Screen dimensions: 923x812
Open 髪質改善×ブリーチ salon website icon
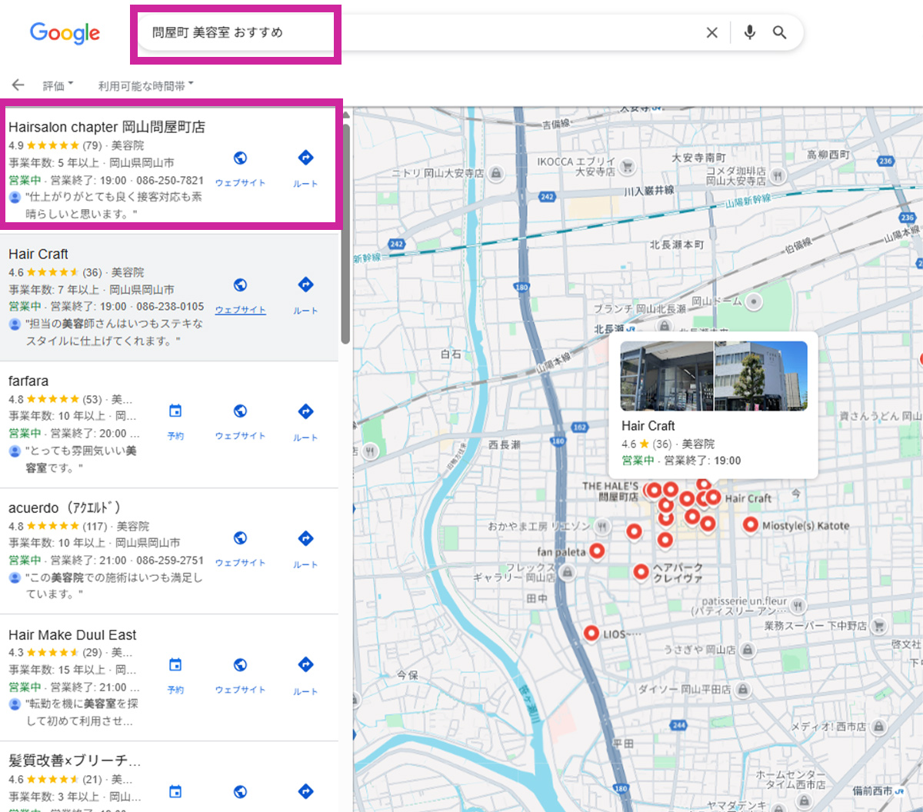point(240,792)
